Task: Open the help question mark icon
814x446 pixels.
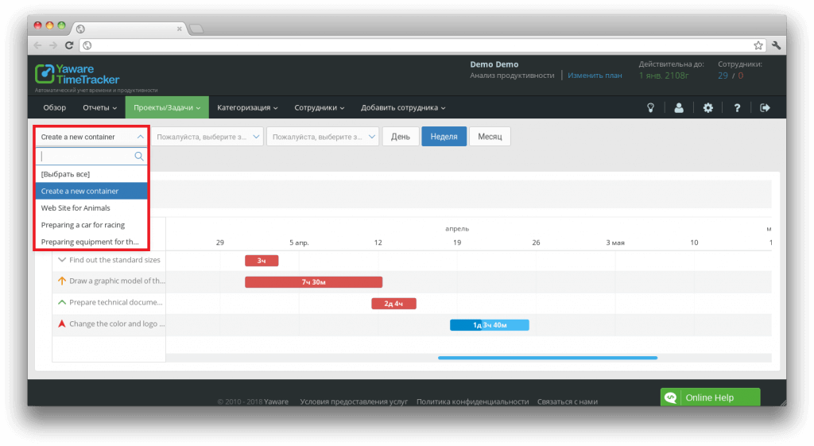Action: [737, 107]
